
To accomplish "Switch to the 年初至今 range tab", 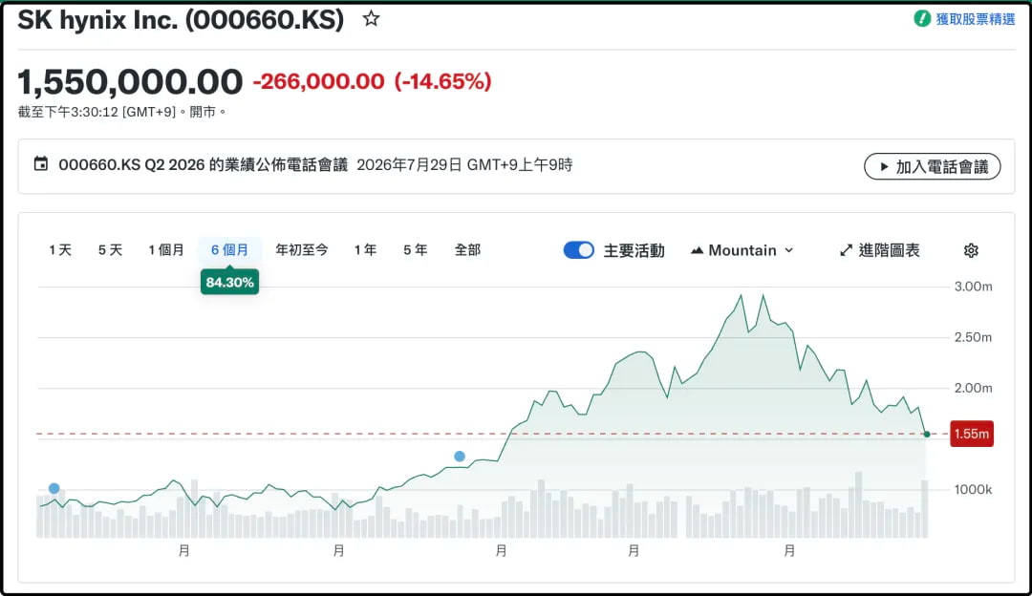I will [x=301, y=250].
